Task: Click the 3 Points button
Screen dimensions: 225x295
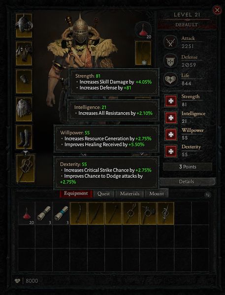Action: pyautogui.click(x=188, y=166)
